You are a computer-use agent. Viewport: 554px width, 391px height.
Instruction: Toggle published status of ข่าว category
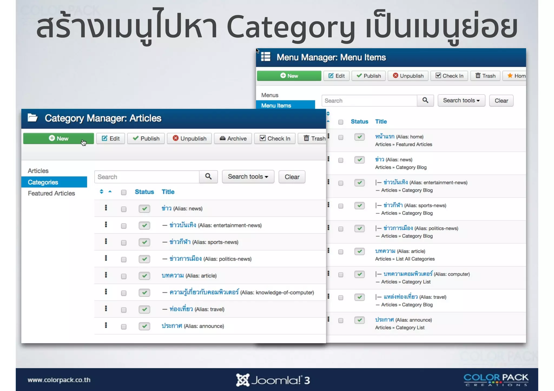tap(144, 209)
